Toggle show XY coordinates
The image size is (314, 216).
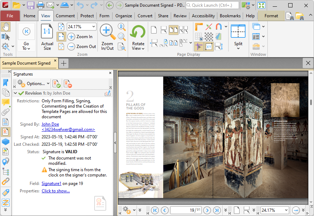coord(209,47)
